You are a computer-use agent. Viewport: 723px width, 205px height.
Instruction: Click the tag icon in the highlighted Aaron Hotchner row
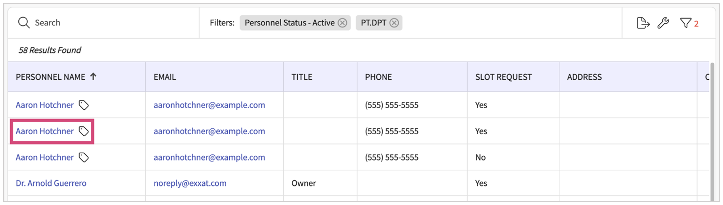click(84, 131)
